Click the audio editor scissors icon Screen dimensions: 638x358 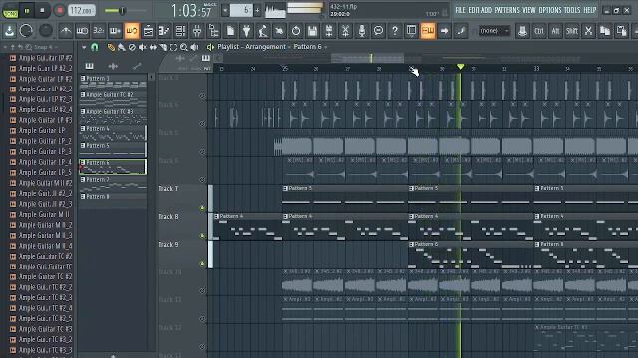click(x=345, y=31)
